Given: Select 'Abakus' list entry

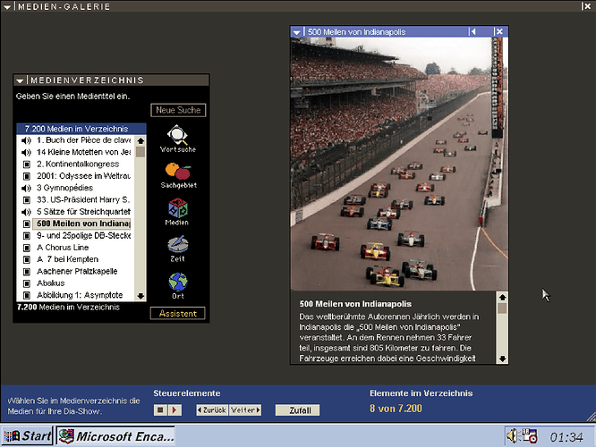Looking at the screenshot, I should point(50,283).
